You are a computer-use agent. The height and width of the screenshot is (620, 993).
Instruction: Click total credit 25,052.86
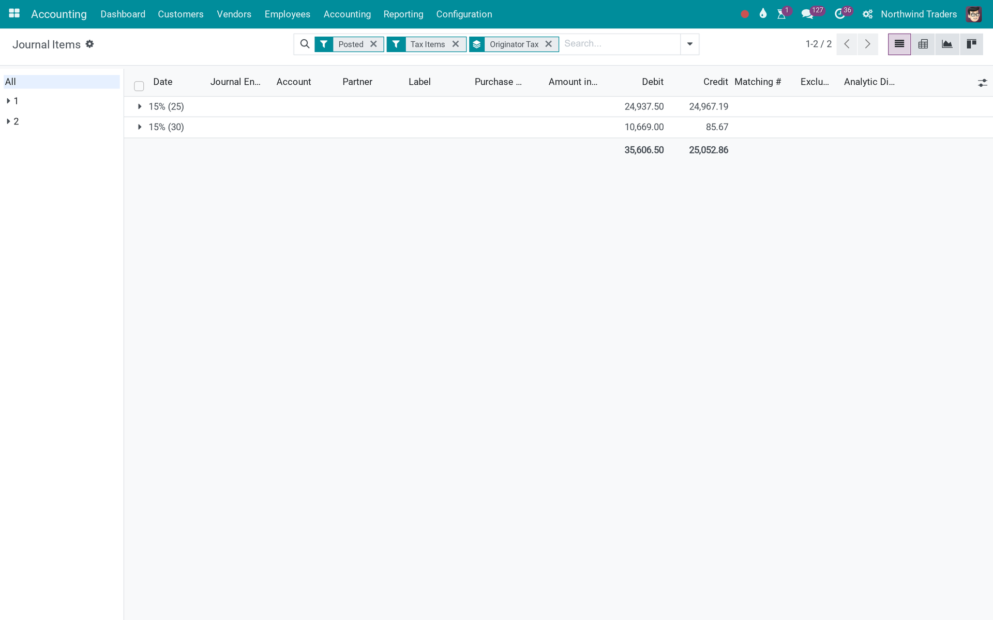pos(709,150)
